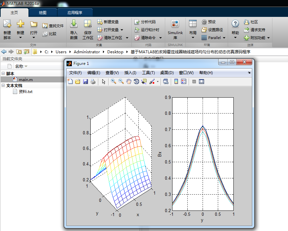
Task: Open the Figure Edit (编辑) menu
Action: coord(94,73)
